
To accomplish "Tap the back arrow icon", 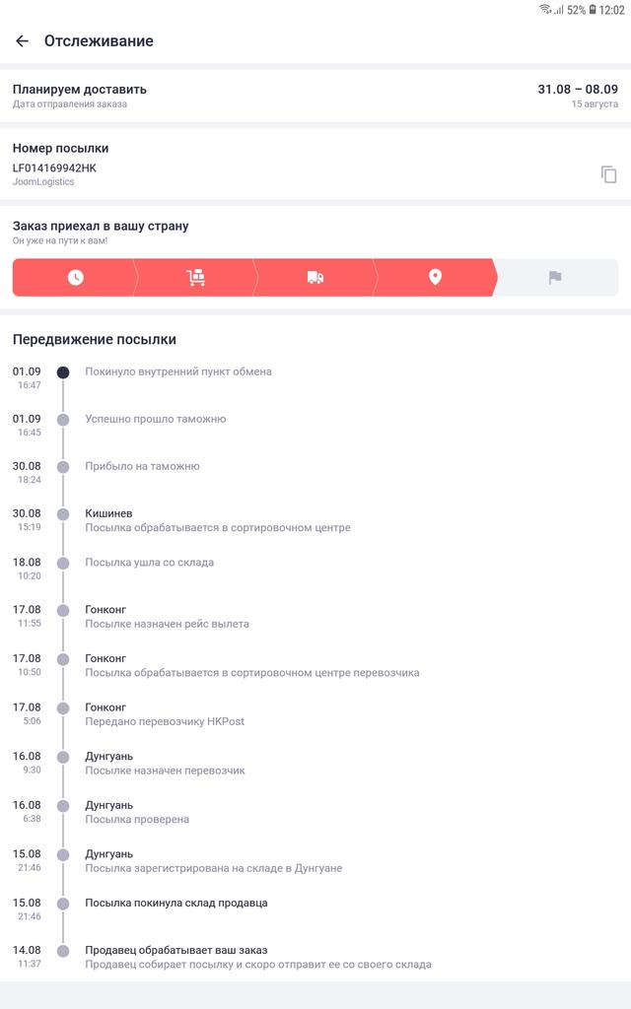I will point(22,41).
